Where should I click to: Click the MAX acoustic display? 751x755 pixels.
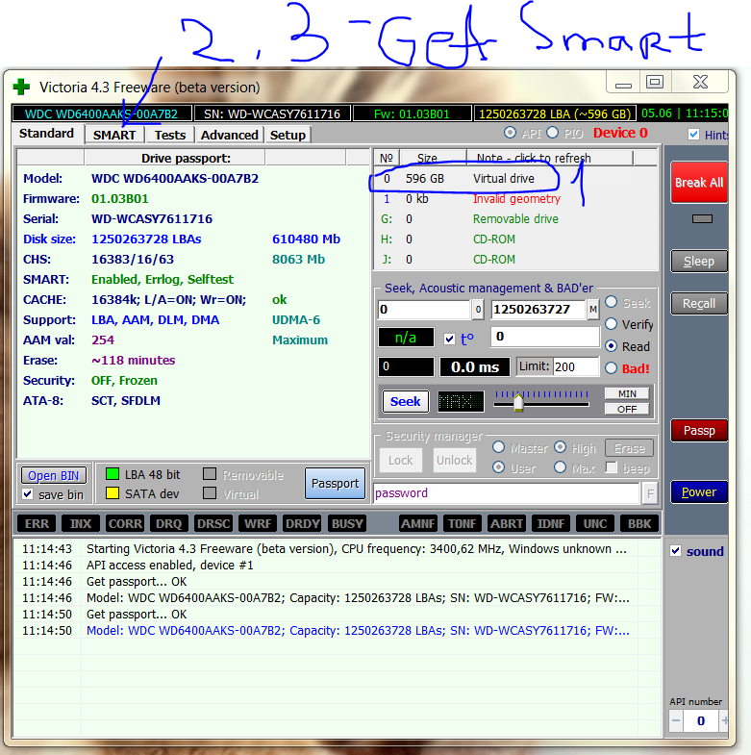[461, 401]
